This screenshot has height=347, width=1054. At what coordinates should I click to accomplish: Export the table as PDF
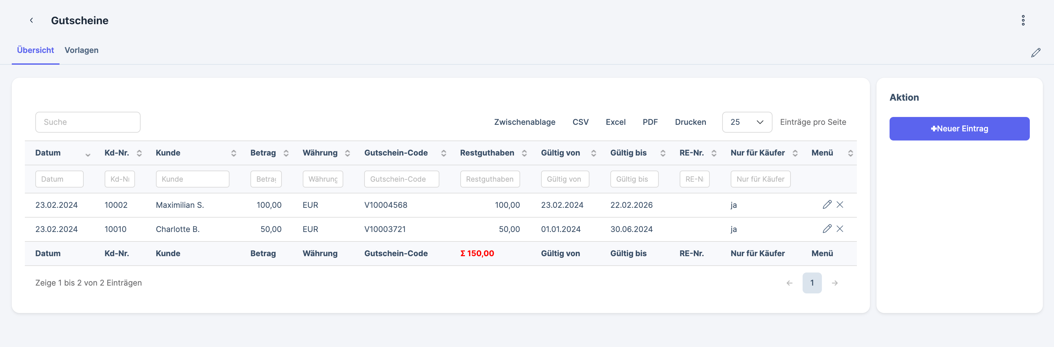pos(650,122)
